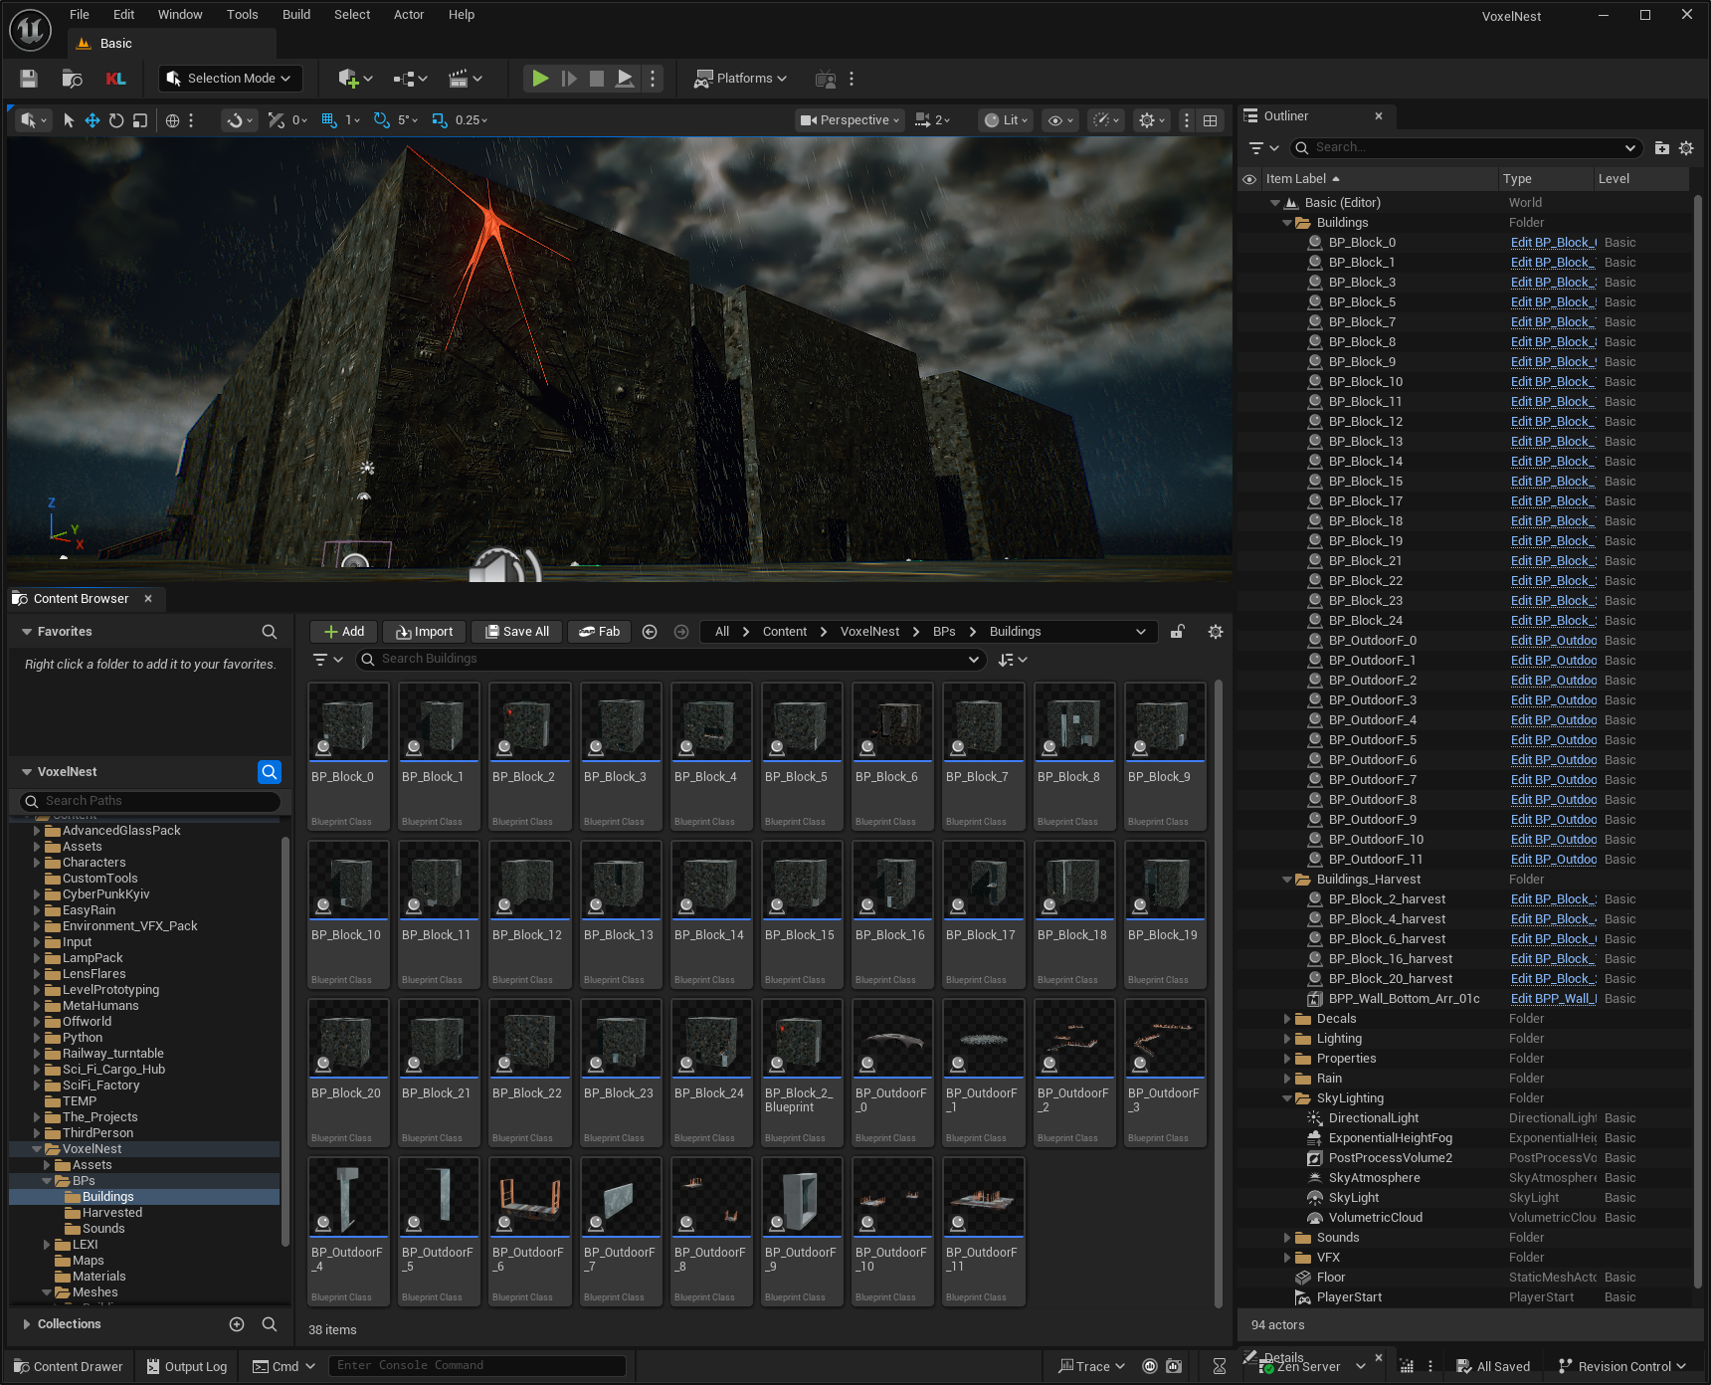This screenshot has height=1385, width=1711.
Task: Open the Selection Mode dropdown
Action: tap(230, 79)
